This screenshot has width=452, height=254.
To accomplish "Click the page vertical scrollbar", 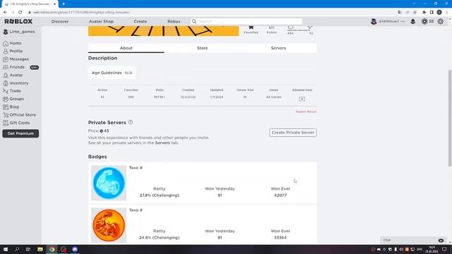I will pos(450,118).
